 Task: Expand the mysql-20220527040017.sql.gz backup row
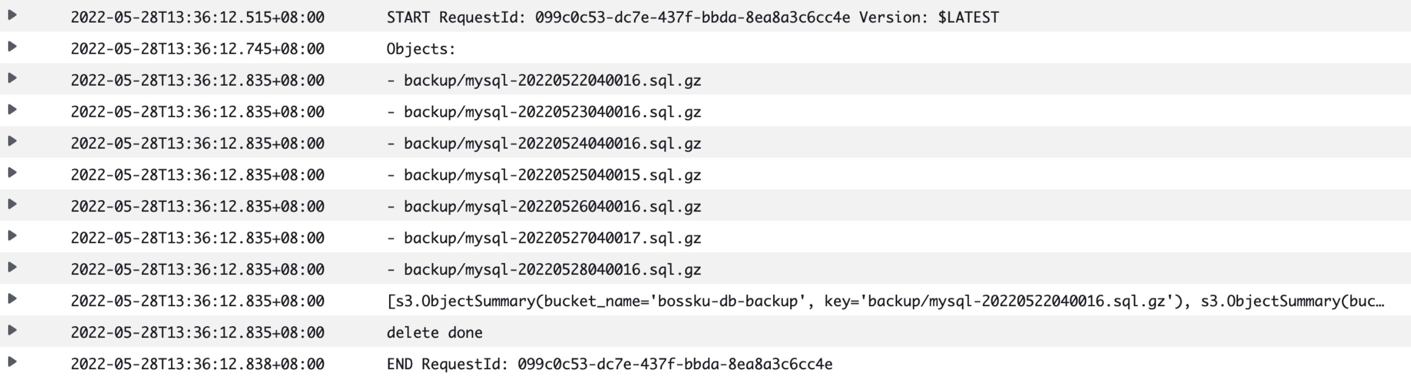coord(12,236)
